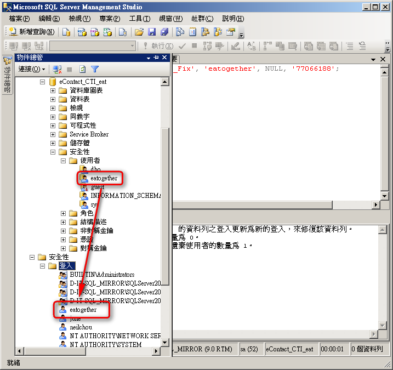The width and height of the screenshot is (393, 370).
Task: Click the Save disk icon
Action: pyautogui.click(x=152, y=32)
